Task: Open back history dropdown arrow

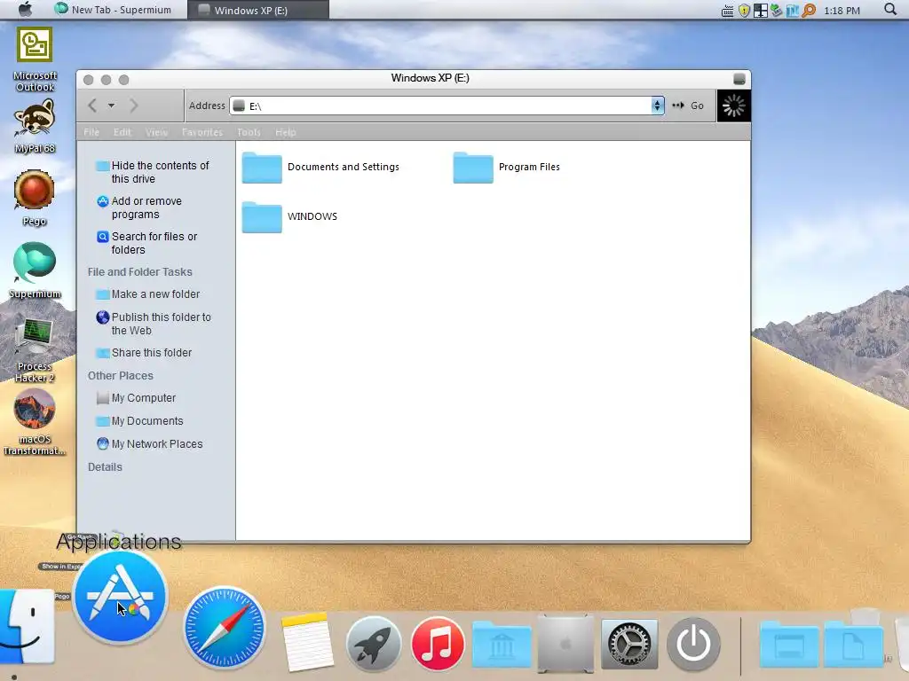Action: point(111,106)
